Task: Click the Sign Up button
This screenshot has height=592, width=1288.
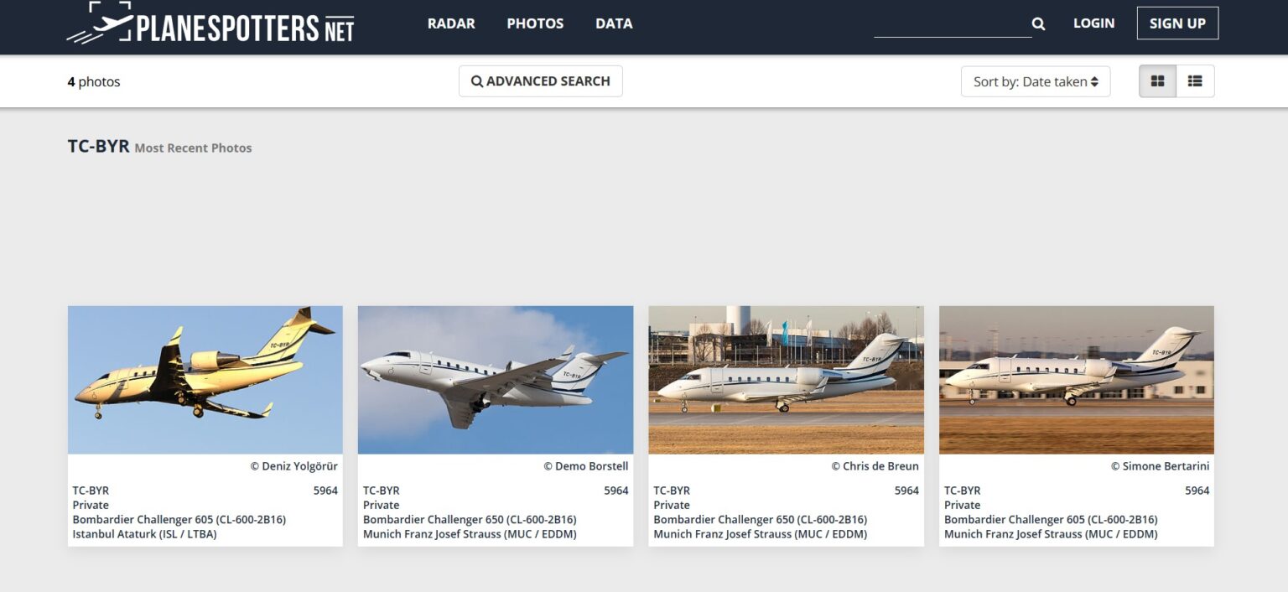Action: click(1177, 23)
